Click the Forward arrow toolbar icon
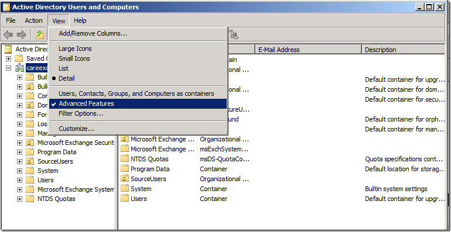This screenshot has width=451, height=232. [x=22, y=35]
